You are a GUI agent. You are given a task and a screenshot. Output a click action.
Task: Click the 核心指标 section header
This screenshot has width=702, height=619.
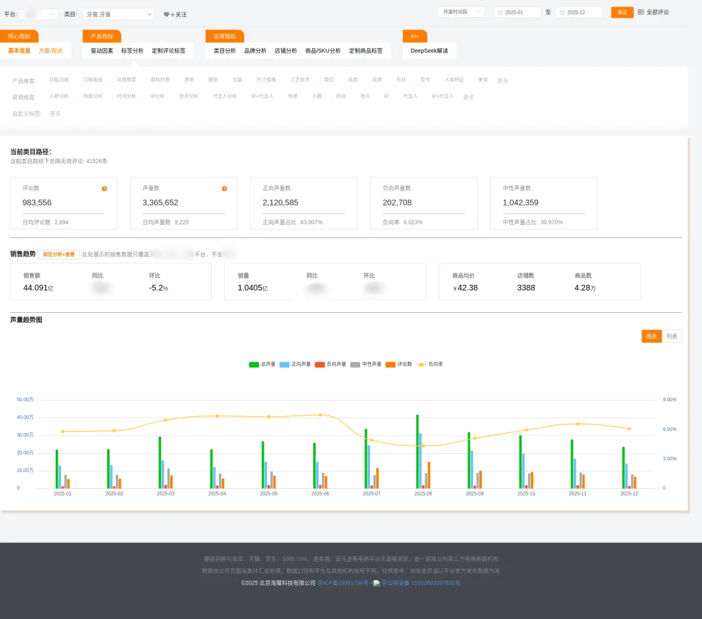coord(19,36)
